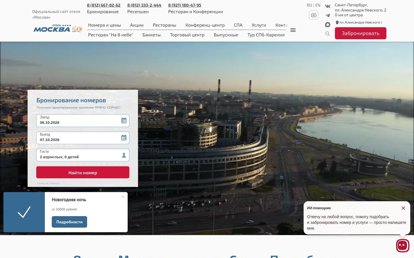The height and width of the screenshot is (258, 414).
Task: Open Услуги menu item
Action: [x=259, y=25]
